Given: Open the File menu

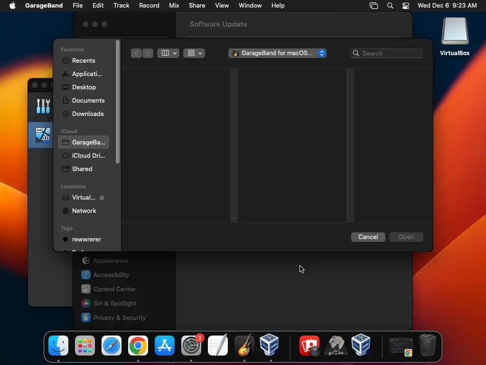Looking at the screenshot, I should (77, 6).
